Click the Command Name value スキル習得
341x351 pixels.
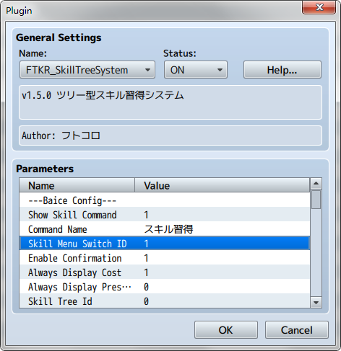[x=168, y=229]
